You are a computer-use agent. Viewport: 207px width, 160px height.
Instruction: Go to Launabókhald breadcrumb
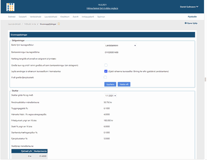[14, 24]
